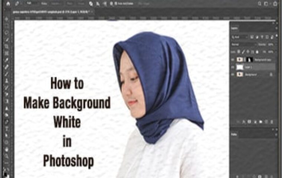Click the layer Fill value field
Image resolution: width=282 pixels, height=178 pixels.
(x=270, y=52)
